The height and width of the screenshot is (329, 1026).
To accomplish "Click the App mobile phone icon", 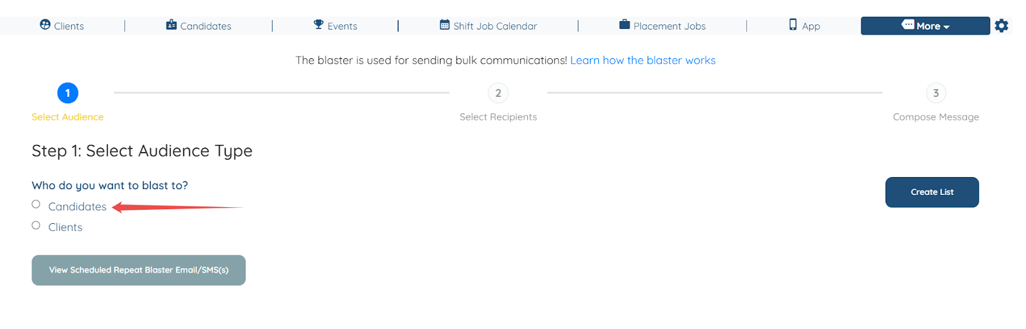I will tap(793, 24).
